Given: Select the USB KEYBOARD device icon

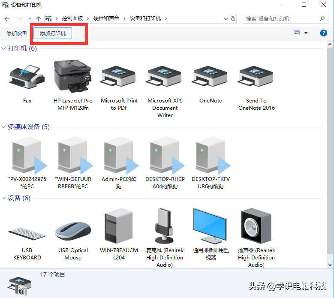Looking at the screenshot, I should 27,234.
